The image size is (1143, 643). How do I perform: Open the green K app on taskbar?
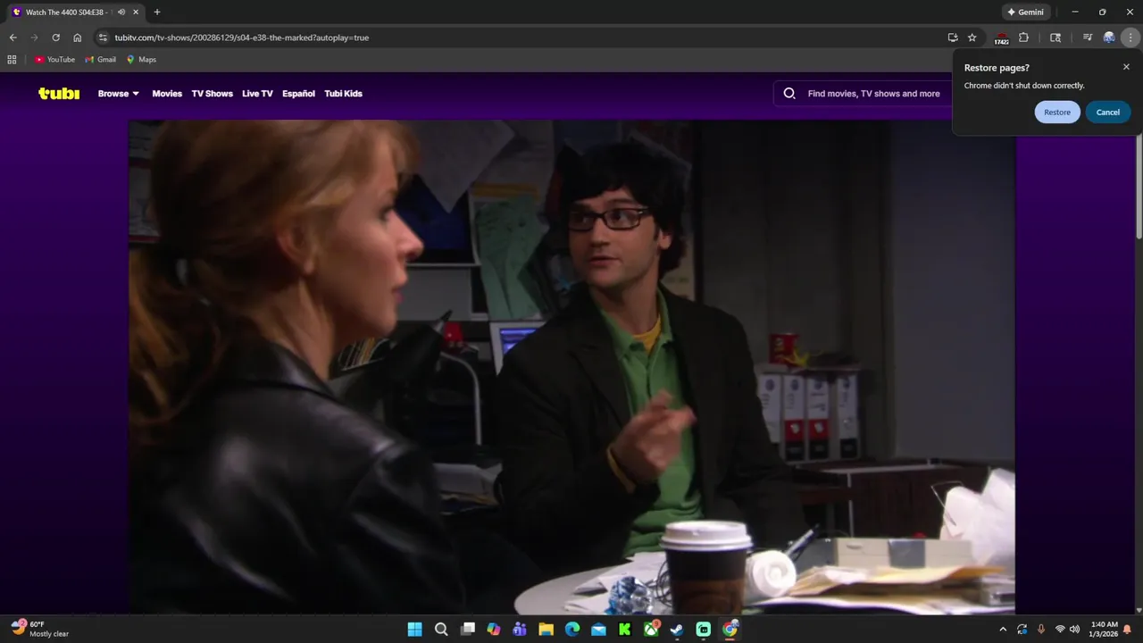pyautogui.click(x=625, y=630)
